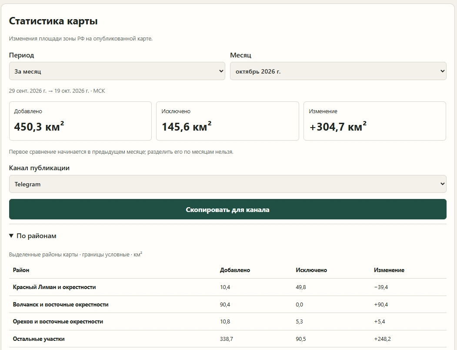Click the Скопировать для канала button
Viewport: 457px width, 350px height.
tap(227, 209)
